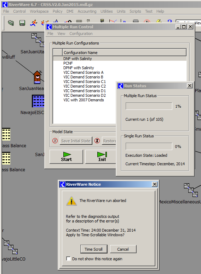Click the Configuration Name column header

tap(124, 53)
